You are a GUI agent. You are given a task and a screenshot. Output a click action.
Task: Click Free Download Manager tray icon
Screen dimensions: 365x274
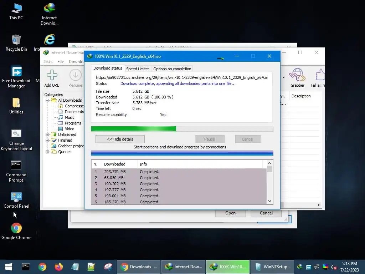coord(308,267)
